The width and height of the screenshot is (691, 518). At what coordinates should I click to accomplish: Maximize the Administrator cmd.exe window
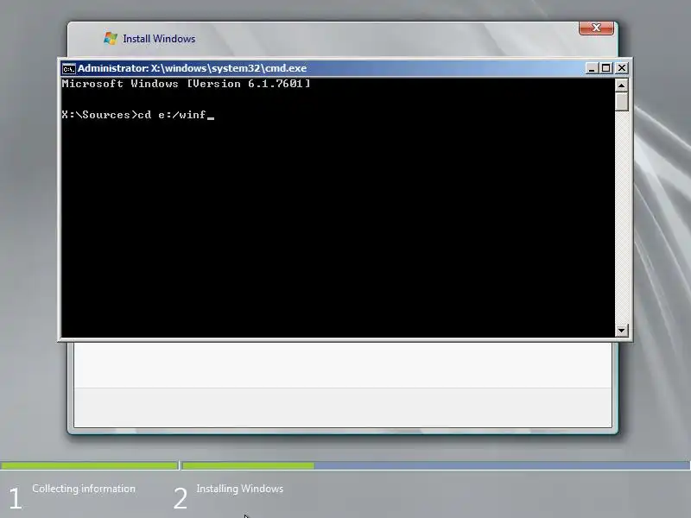tap(606, 68)
